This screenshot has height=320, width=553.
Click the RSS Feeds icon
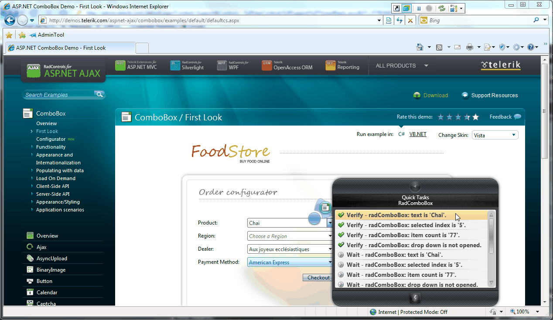click(x=439, y=47)
